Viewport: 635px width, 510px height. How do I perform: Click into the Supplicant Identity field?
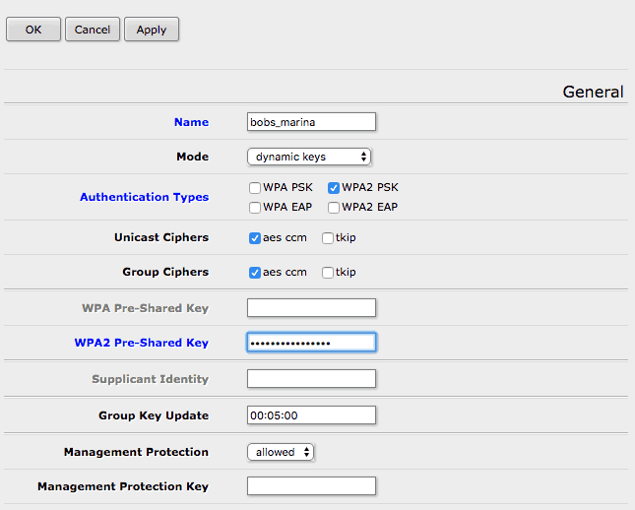coord(311,379)
